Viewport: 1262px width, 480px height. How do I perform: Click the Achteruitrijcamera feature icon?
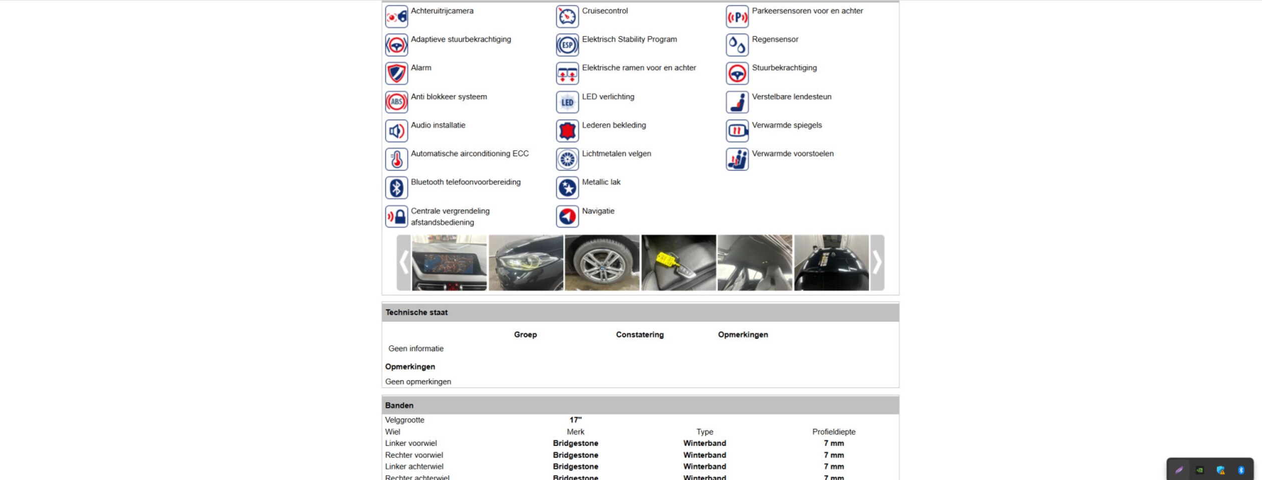[396, 16]
